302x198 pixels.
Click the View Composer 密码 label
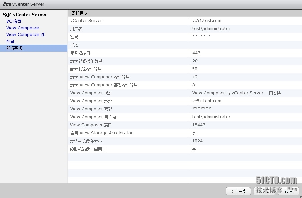coord(91,109)
